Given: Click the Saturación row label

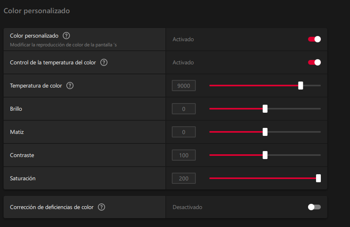Looking at the screenshot, I should point(23,178).
